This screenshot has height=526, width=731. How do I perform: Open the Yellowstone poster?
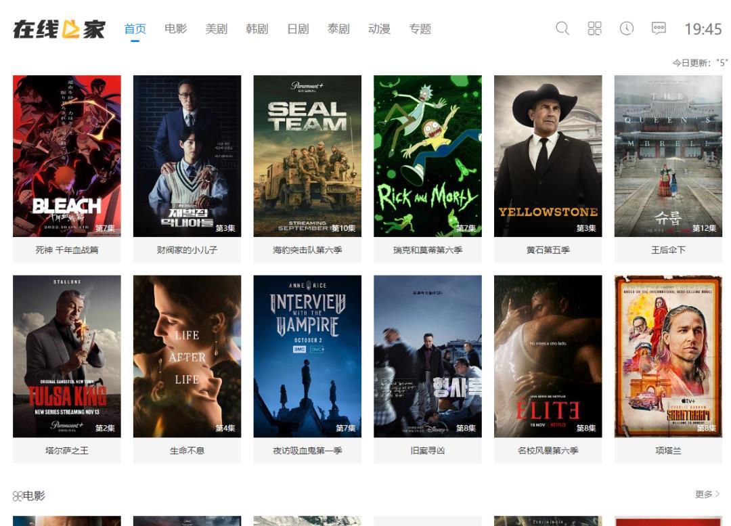point(548,156)
